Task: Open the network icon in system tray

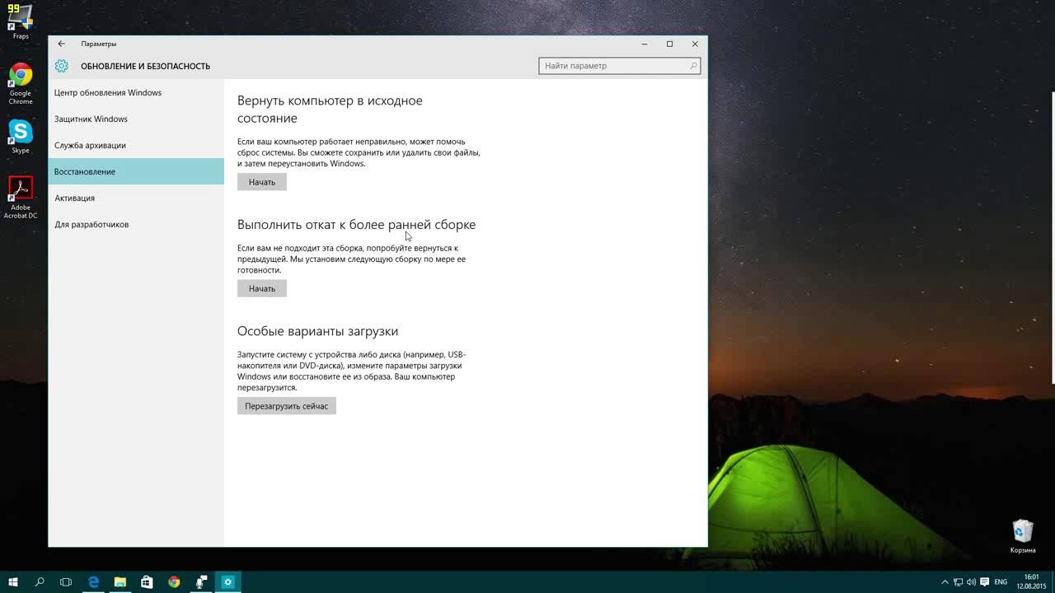Action: [x=959, y=582]
